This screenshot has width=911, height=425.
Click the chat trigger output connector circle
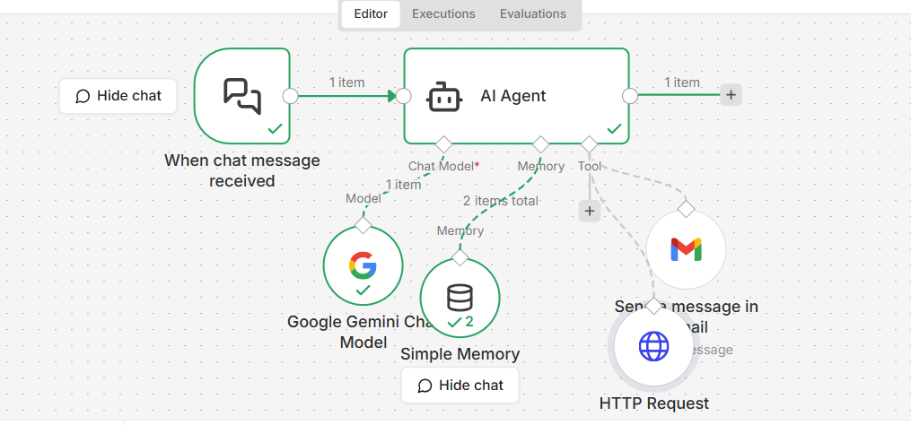290,96
